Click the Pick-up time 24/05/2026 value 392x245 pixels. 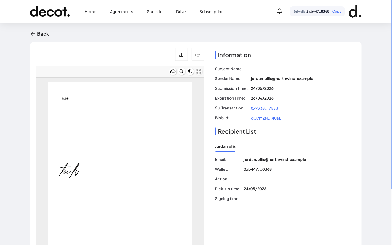255,189
